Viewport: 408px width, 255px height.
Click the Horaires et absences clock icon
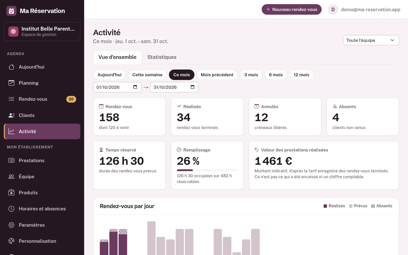point(11,209)
